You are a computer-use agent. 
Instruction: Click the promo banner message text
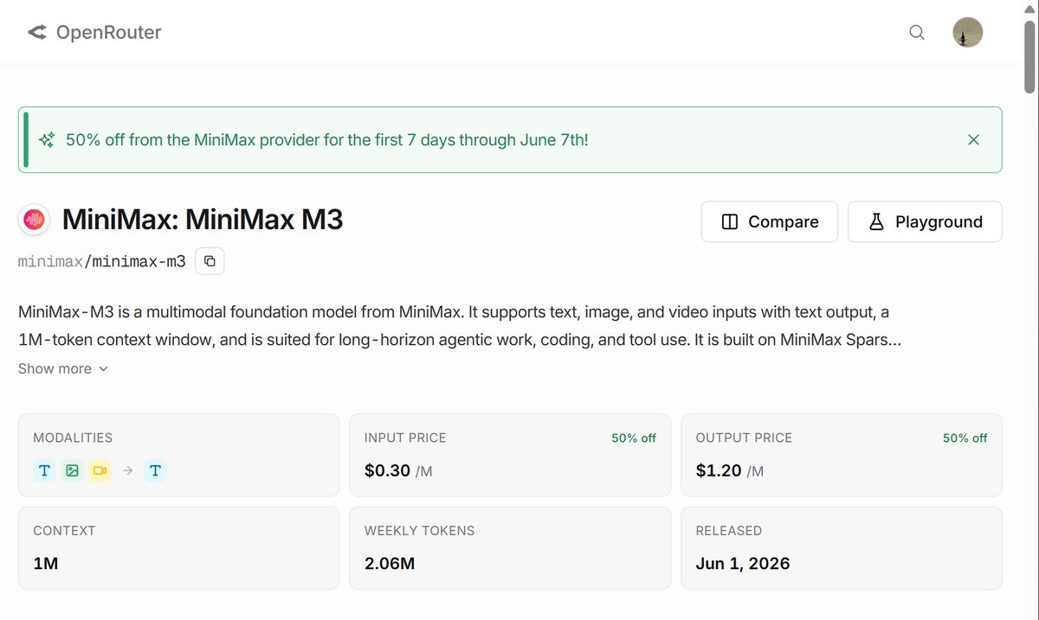click(x=327, y=139)
